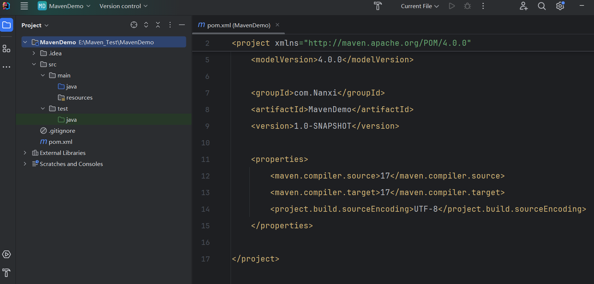
Task: Collapse the src folder in tree
Action: 34,65
